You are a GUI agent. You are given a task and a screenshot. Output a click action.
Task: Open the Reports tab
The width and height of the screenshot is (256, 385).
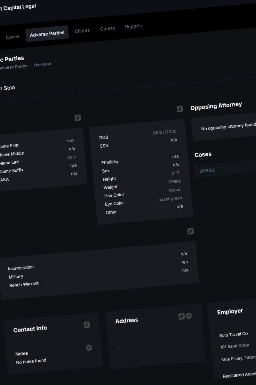point(133,26)
